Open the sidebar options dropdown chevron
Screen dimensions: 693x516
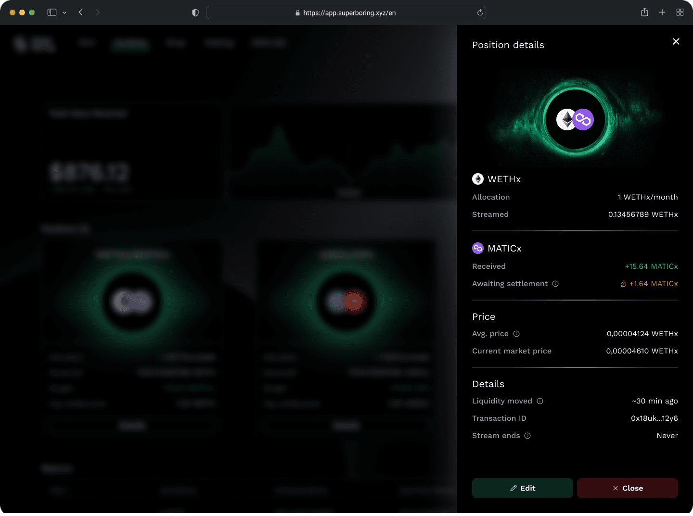64,13
